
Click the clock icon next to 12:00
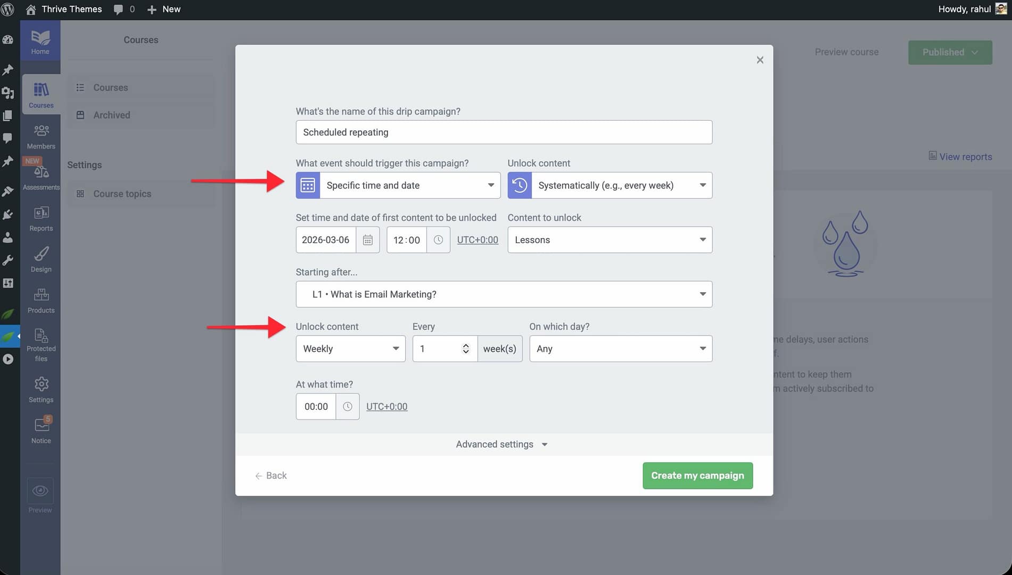(x=438, y=240)
